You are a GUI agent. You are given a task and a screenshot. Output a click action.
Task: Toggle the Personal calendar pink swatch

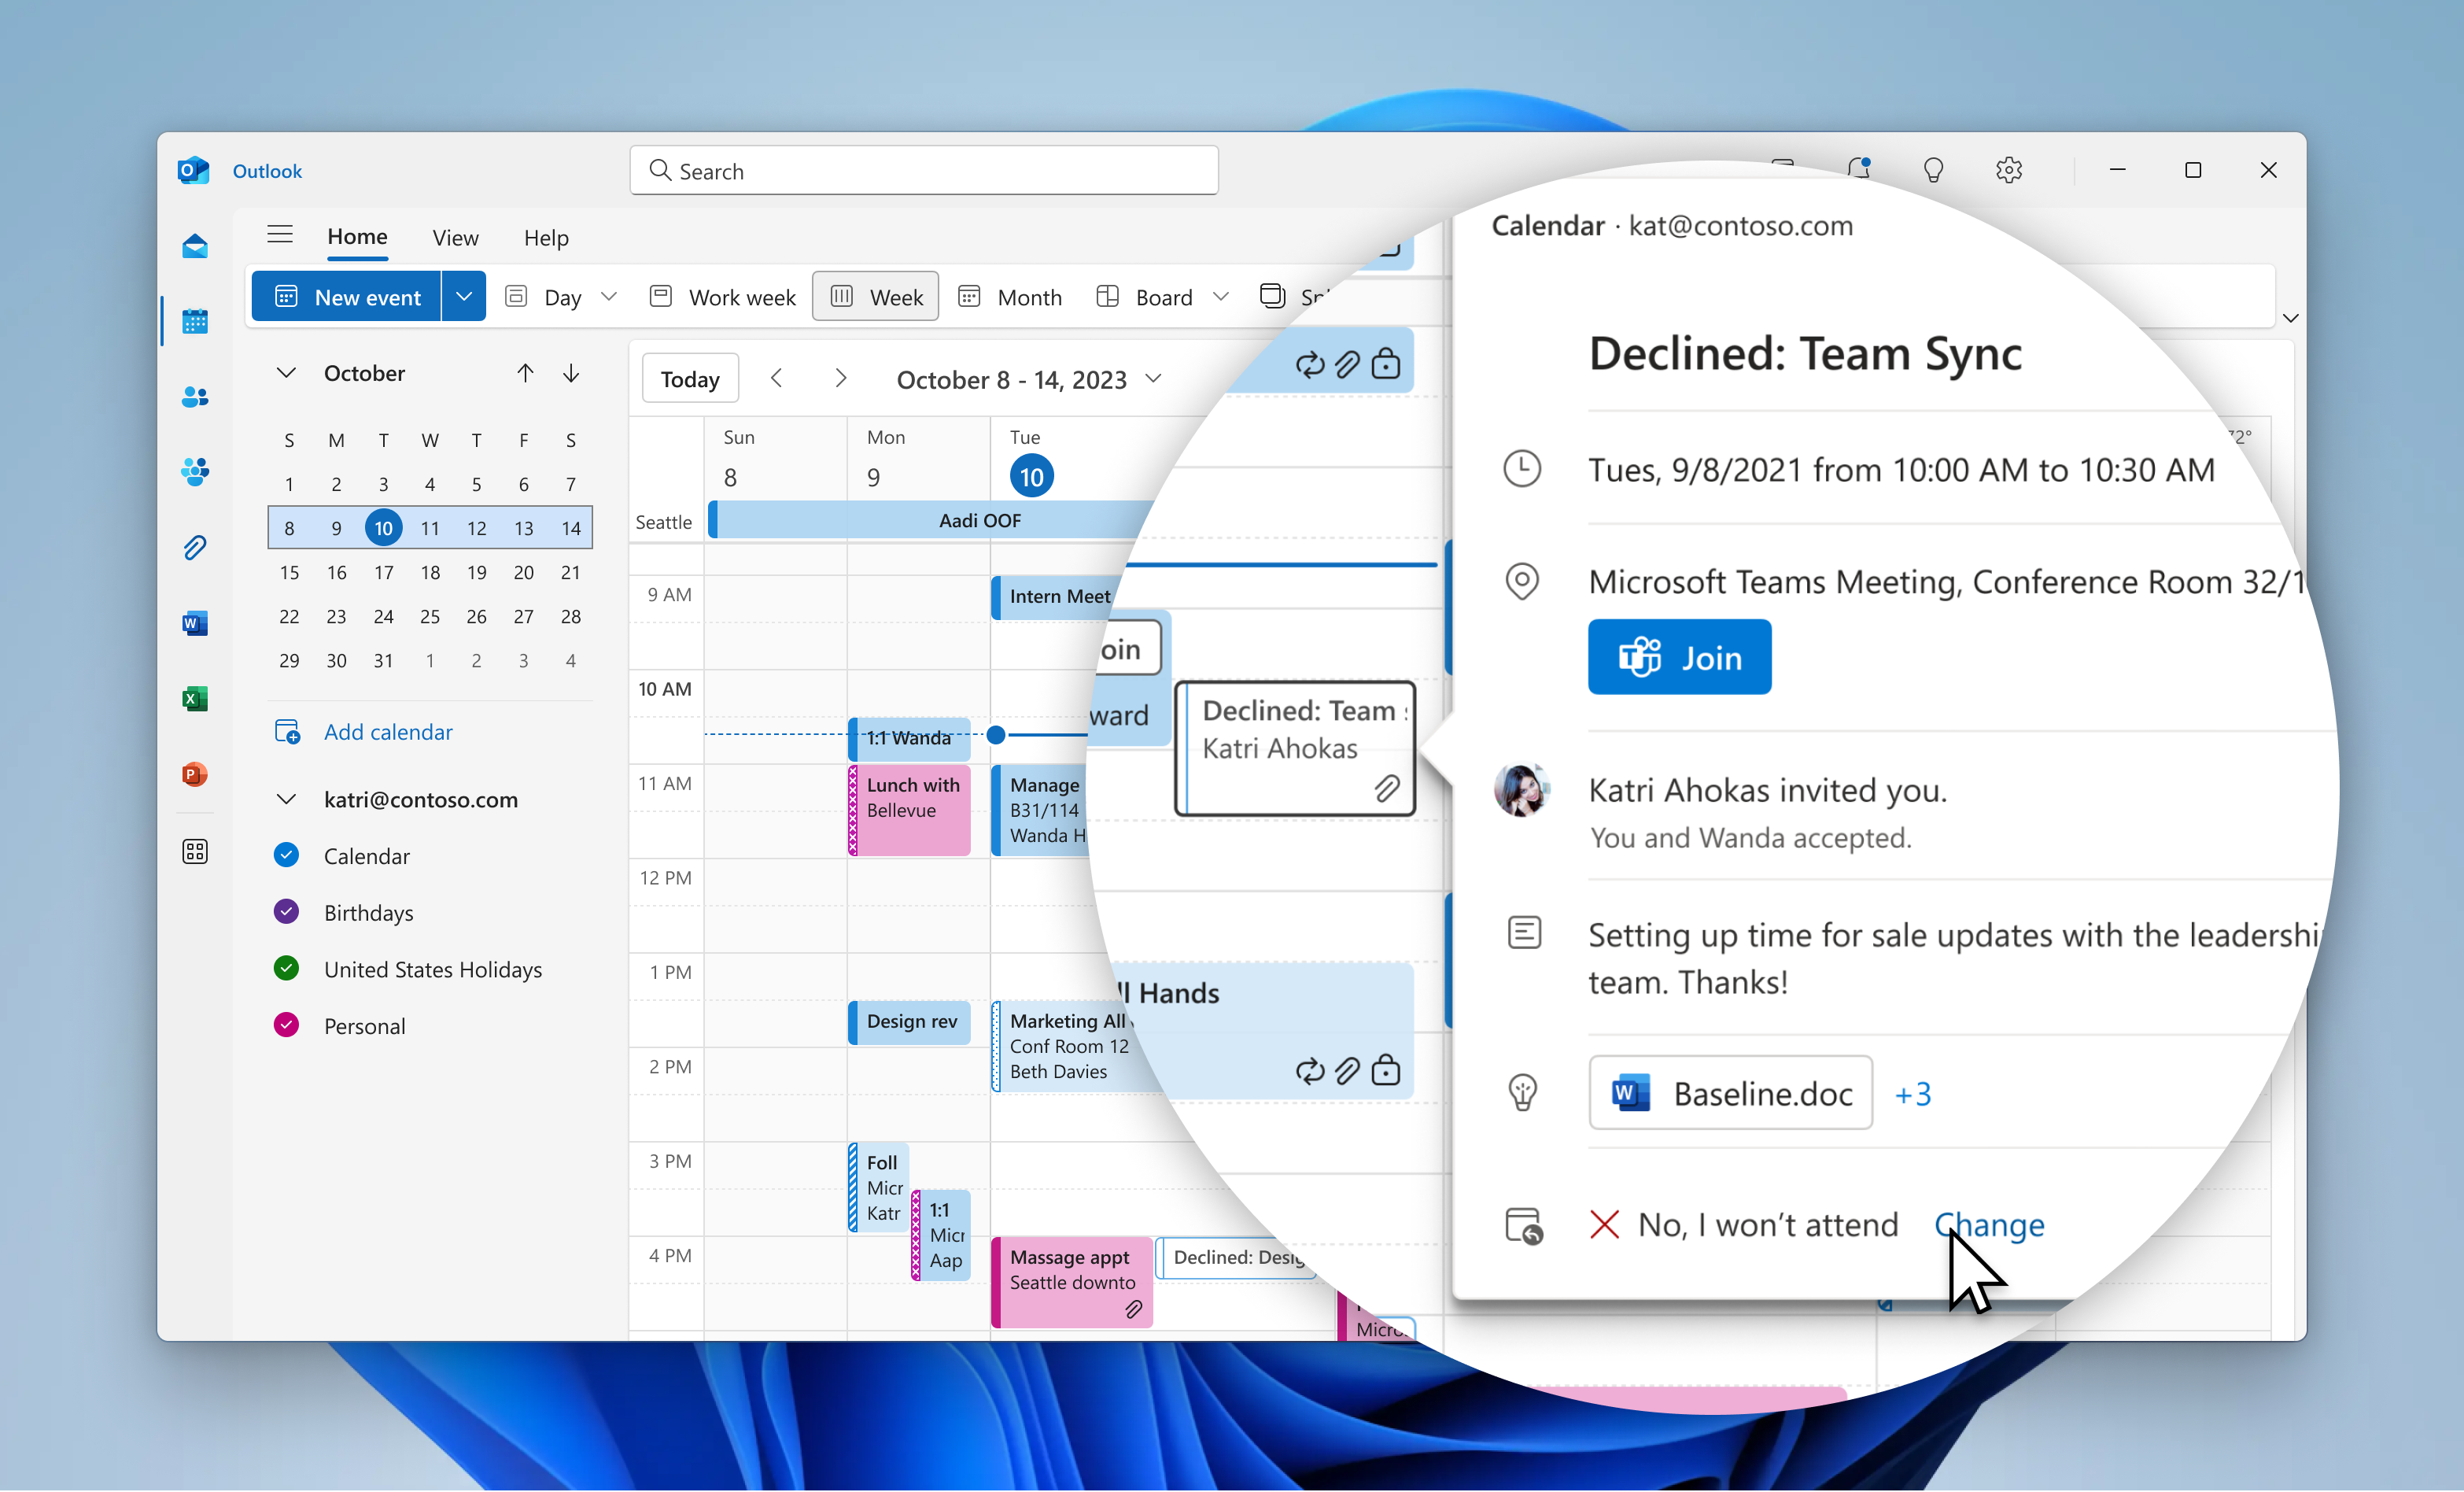[x=286, y=1025]
